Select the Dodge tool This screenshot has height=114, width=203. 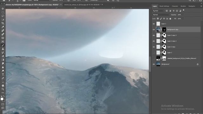pyautogui.click(x=3, y=71)
